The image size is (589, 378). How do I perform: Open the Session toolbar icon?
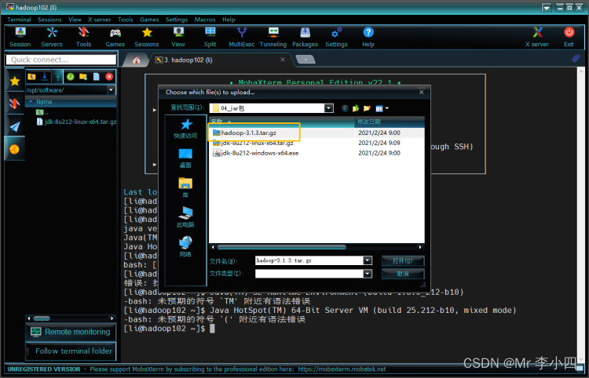(x=20, y=37)
